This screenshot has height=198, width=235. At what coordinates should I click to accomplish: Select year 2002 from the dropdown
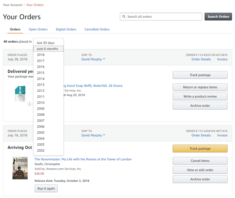click(41, 150)
